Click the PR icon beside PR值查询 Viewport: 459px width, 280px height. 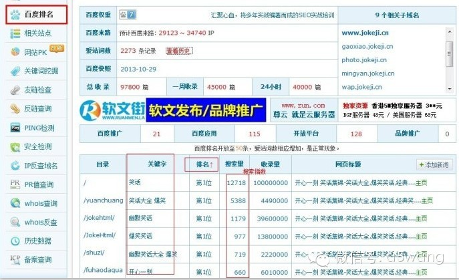point(15,184)
